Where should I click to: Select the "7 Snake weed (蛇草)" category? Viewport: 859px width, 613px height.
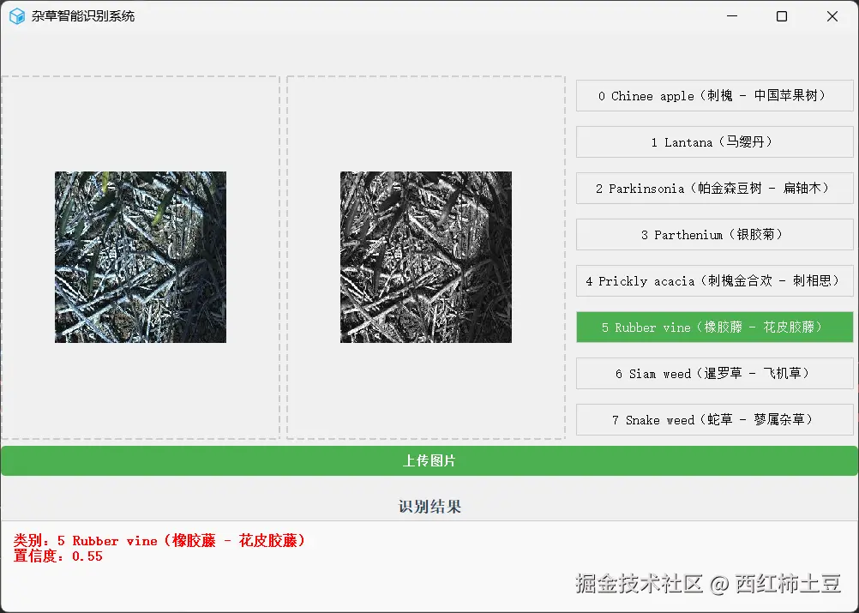point(714,419)
